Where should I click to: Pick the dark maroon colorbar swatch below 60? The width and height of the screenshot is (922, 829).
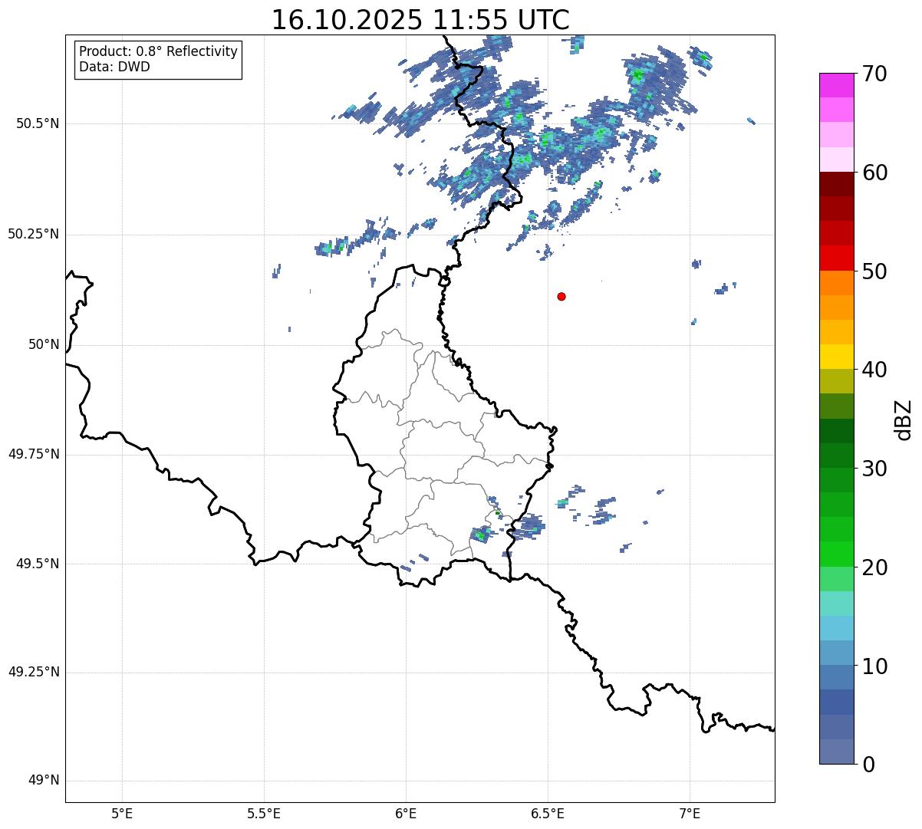837,184
